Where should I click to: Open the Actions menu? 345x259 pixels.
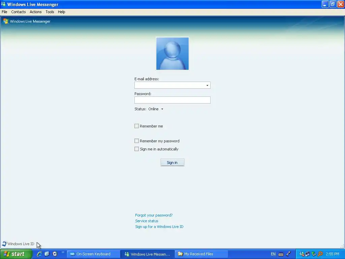36,12
